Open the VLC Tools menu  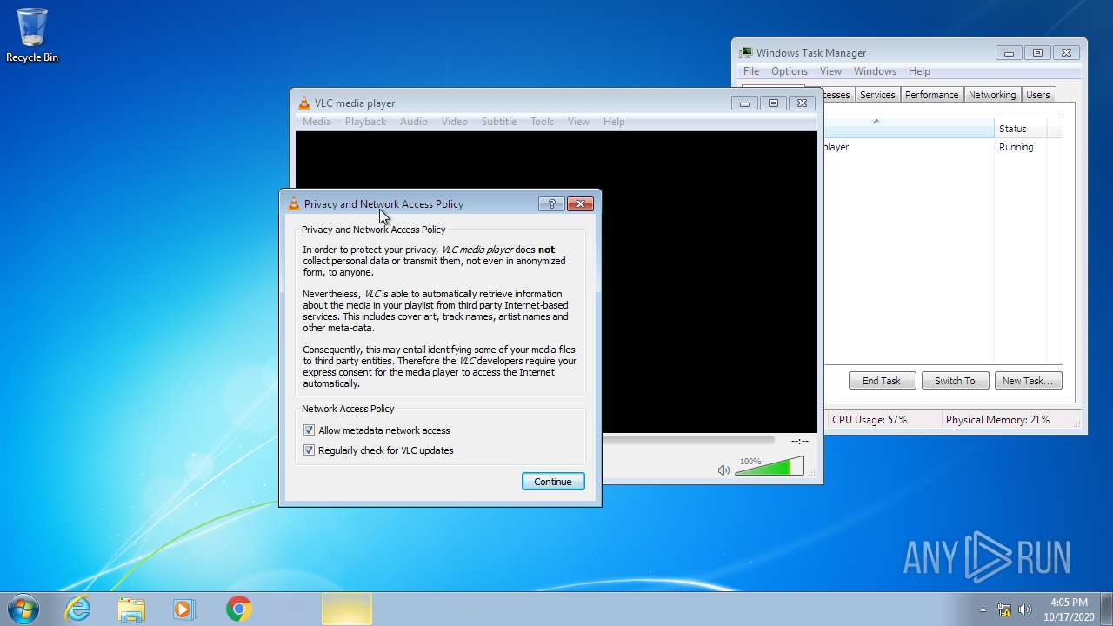542,122
